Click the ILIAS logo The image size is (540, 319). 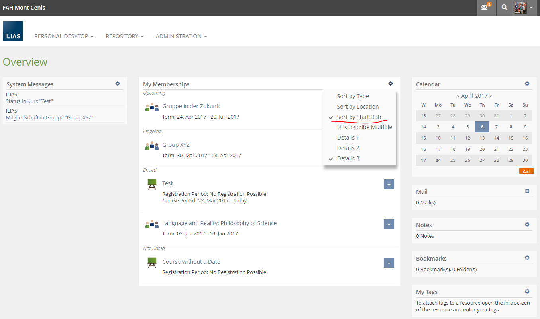[13, 32]
